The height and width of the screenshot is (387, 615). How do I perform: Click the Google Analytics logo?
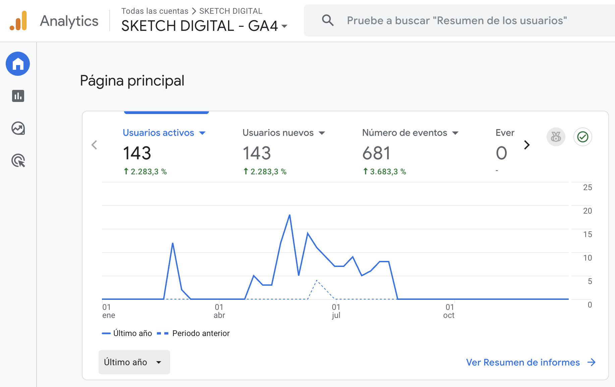pyautogui.click(x=18, y=21)
